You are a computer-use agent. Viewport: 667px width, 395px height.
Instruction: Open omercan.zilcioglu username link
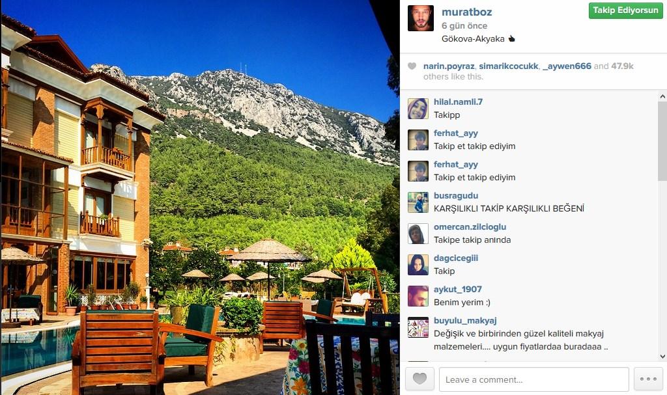click(470, 227)
